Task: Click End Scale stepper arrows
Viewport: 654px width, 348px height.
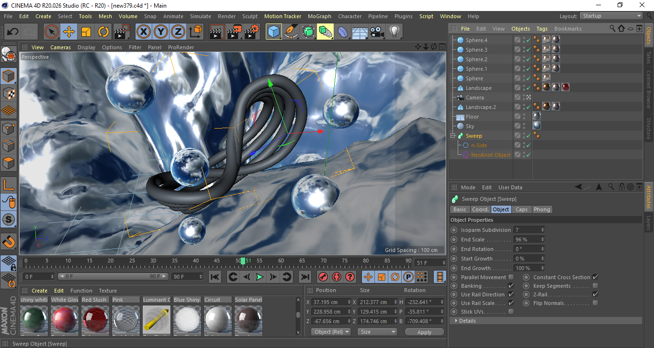Action: click(542, 239)
